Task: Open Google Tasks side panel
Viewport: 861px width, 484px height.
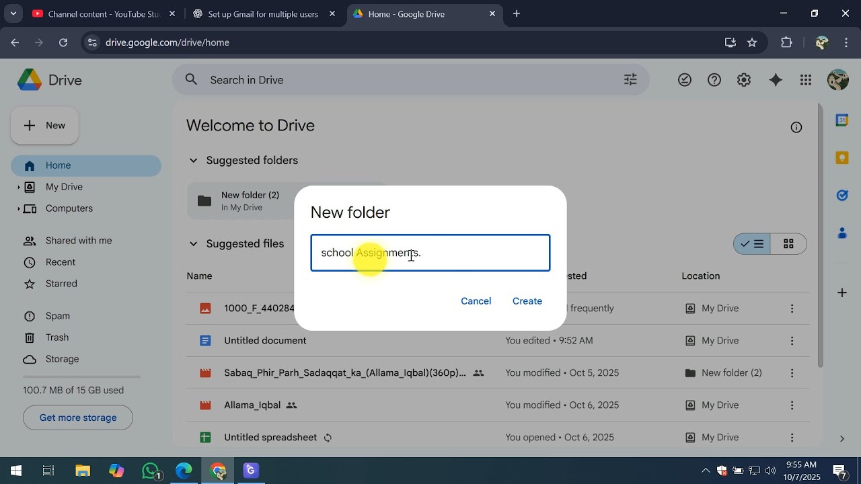Action: pos(842,196)
